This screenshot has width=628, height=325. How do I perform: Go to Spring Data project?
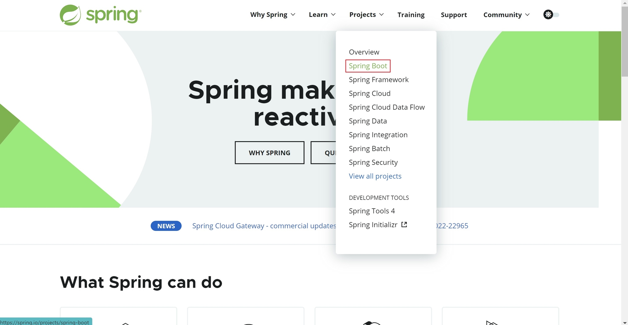tap(368, 121)
